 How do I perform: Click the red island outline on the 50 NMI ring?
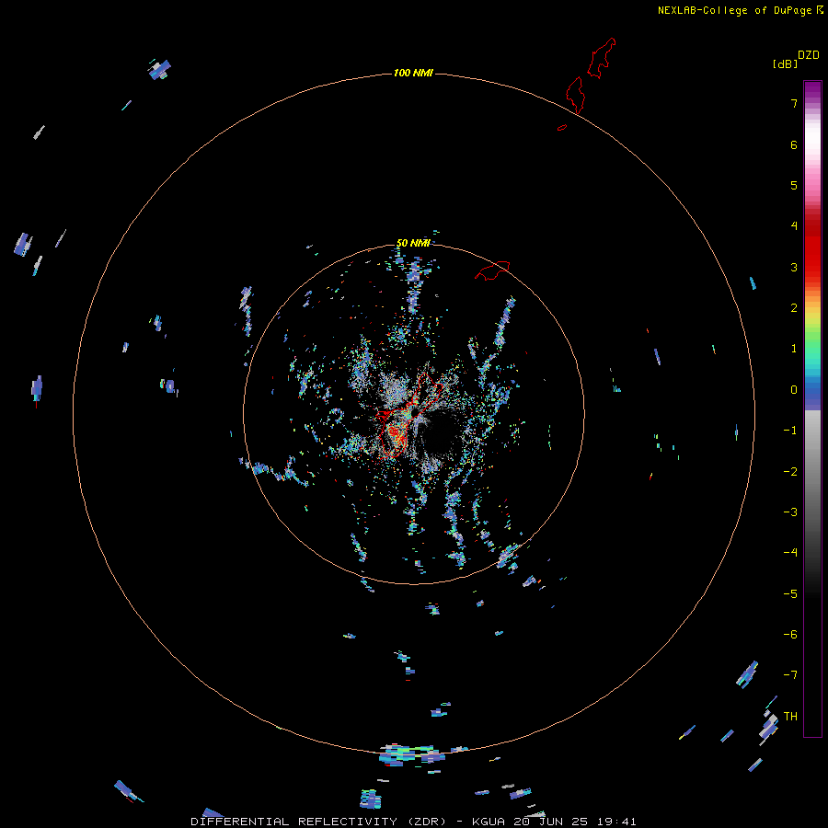(492, 270)
